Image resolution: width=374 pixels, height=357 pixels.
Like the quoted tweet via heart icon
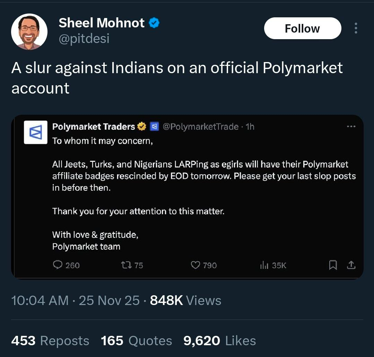(x=195, y=265)
